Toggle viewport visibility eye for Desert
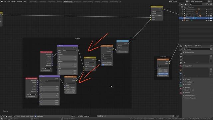Viewport: 213px width, 120px height. (209, 18)
